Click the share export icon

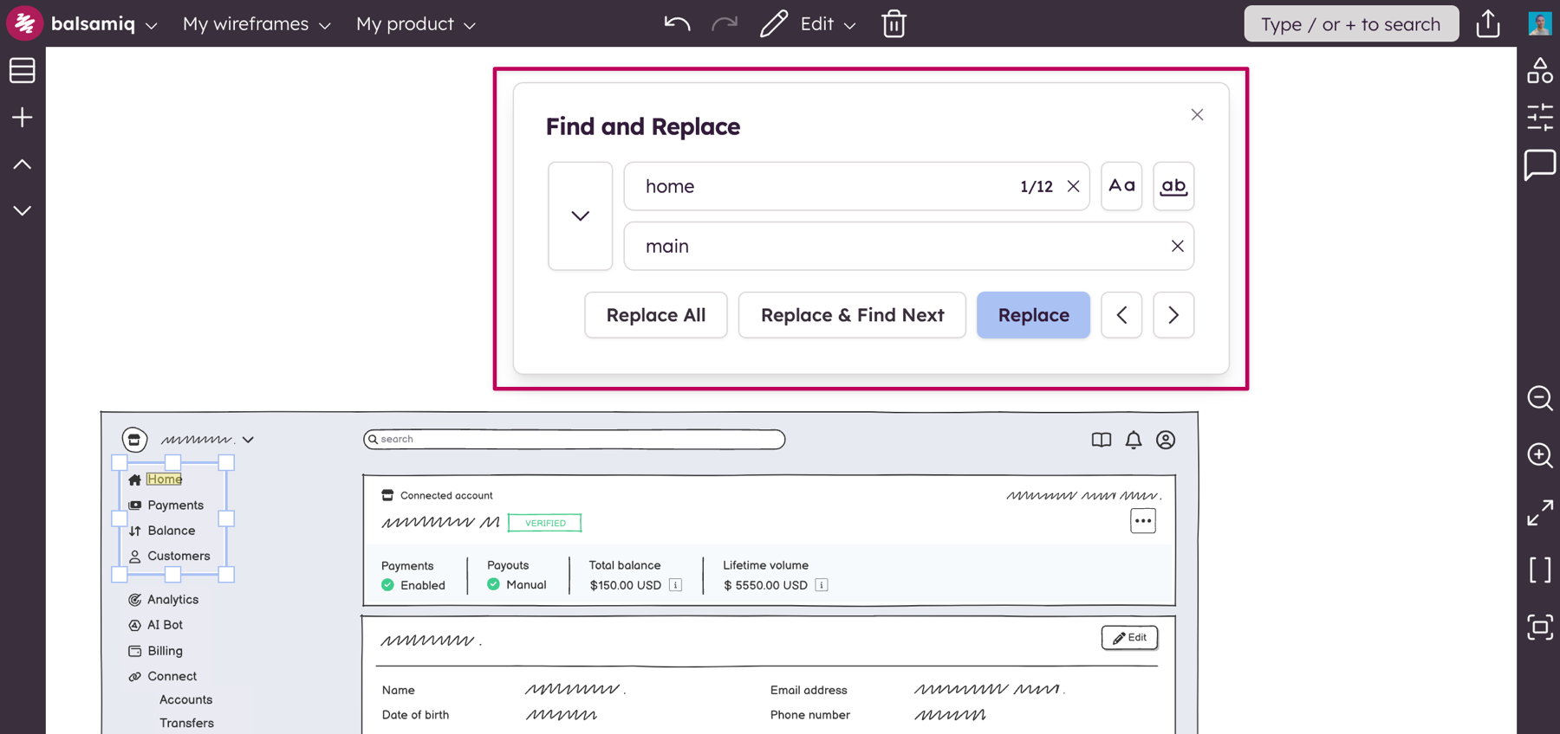1488,23
